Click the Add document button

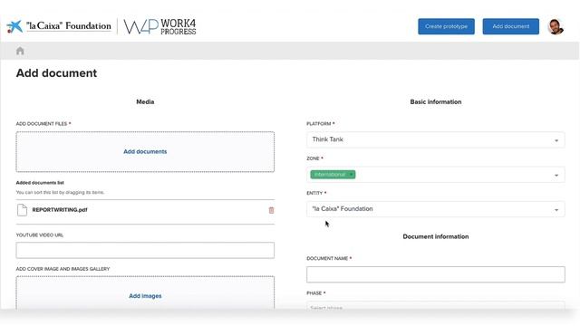510,26
